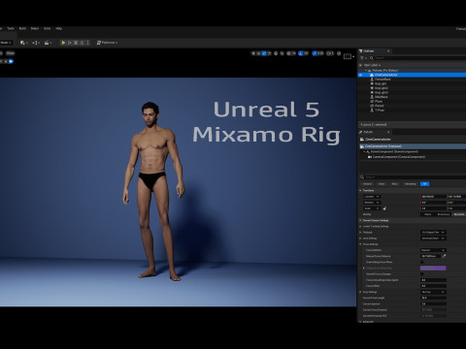Open the Focus Method dropdown
This screenshot has width=466, height=349.
[x=433, y=250]
